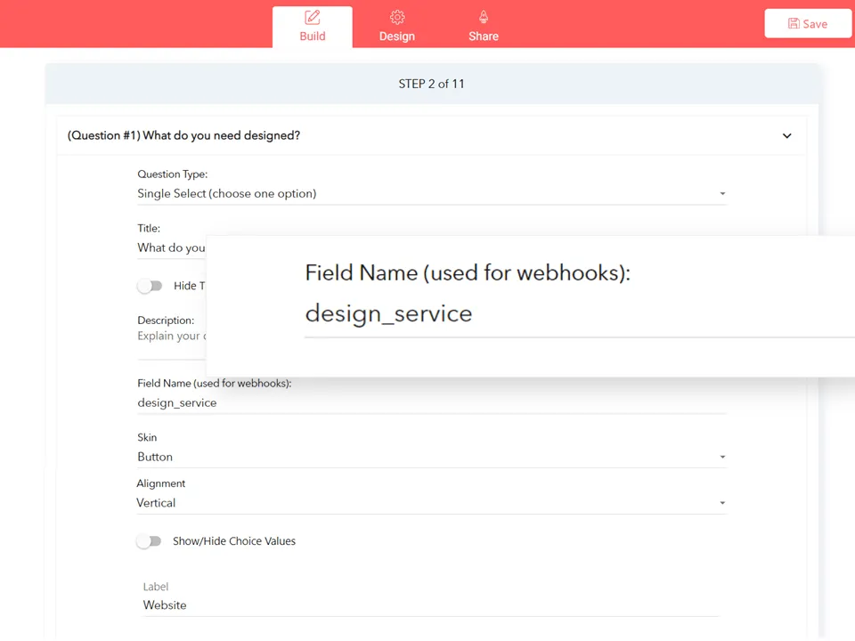This screenshot has height=641, width=855.
Task: Switch to the Design tab label
Action: [x=397, y=37]
